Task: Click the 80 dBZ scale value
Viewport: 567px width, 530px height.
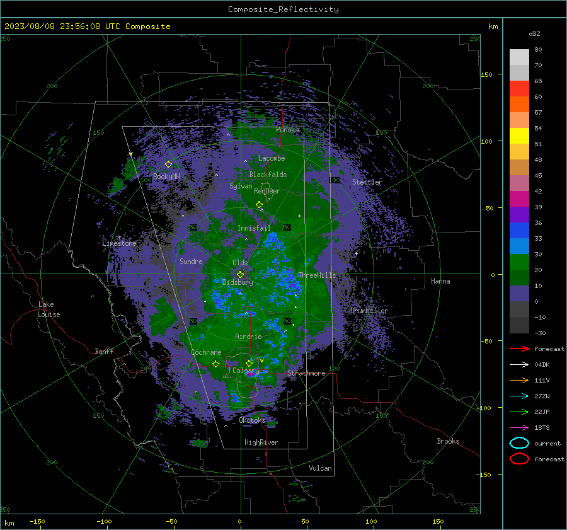Action: pos(538,50)
